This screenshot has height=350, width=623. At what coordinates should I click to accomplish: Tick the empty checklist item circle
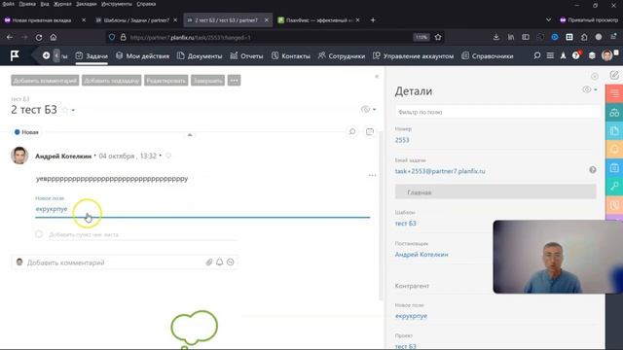click(39, 234)
